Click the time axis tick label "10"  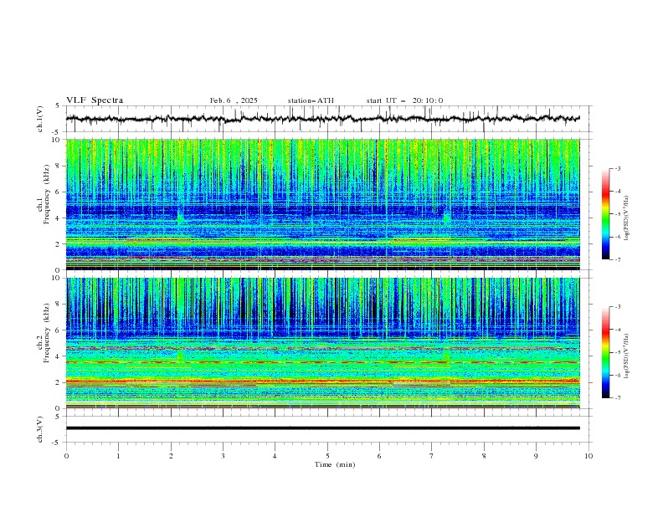(588, 456)
